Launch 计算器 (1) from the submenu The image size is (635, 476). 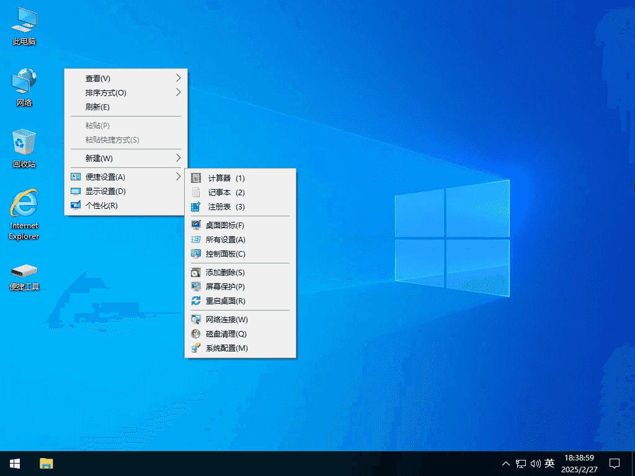[x=241, y=178]
